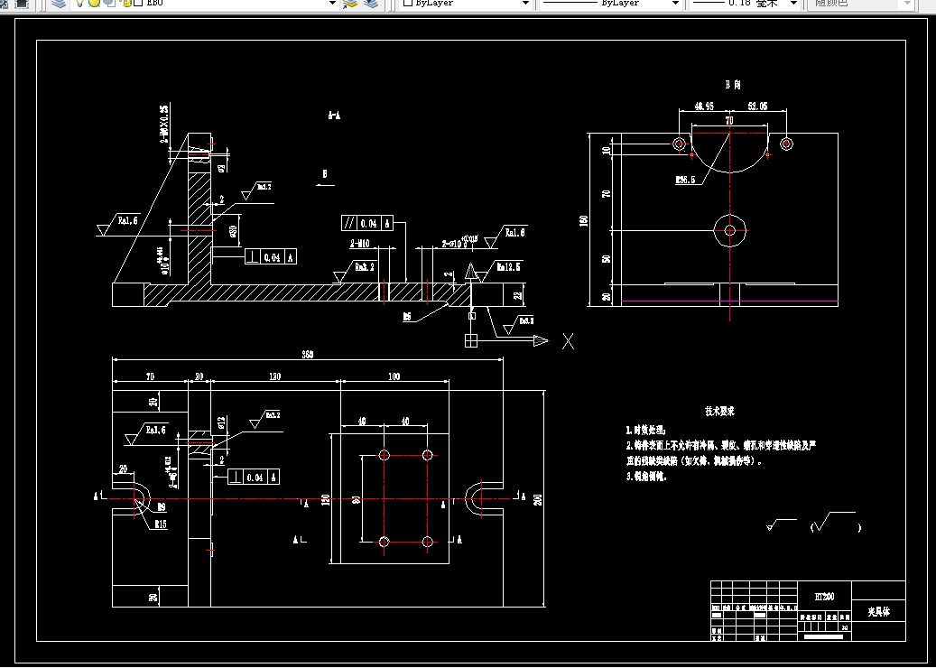The image size is (936, 668).
Task: Select the 夹具体 part name in title block
Action: pyautogui.click(x=878, y=612)
